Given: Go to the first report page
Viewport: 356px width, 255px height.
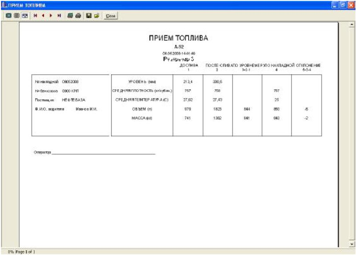Looking at the screenshot, I should [x=35, y=16].
